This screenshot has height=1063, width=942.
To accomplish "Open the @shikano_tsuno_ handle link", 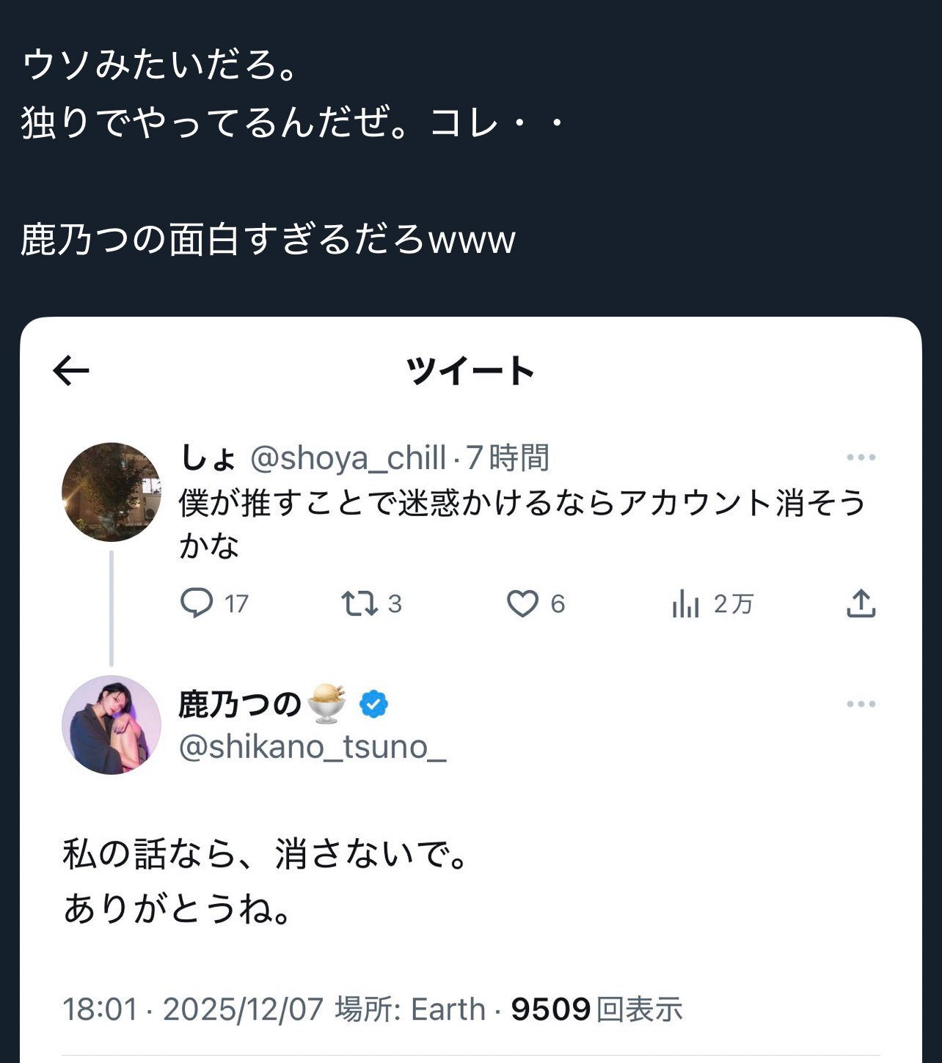I will pos(313,747).
